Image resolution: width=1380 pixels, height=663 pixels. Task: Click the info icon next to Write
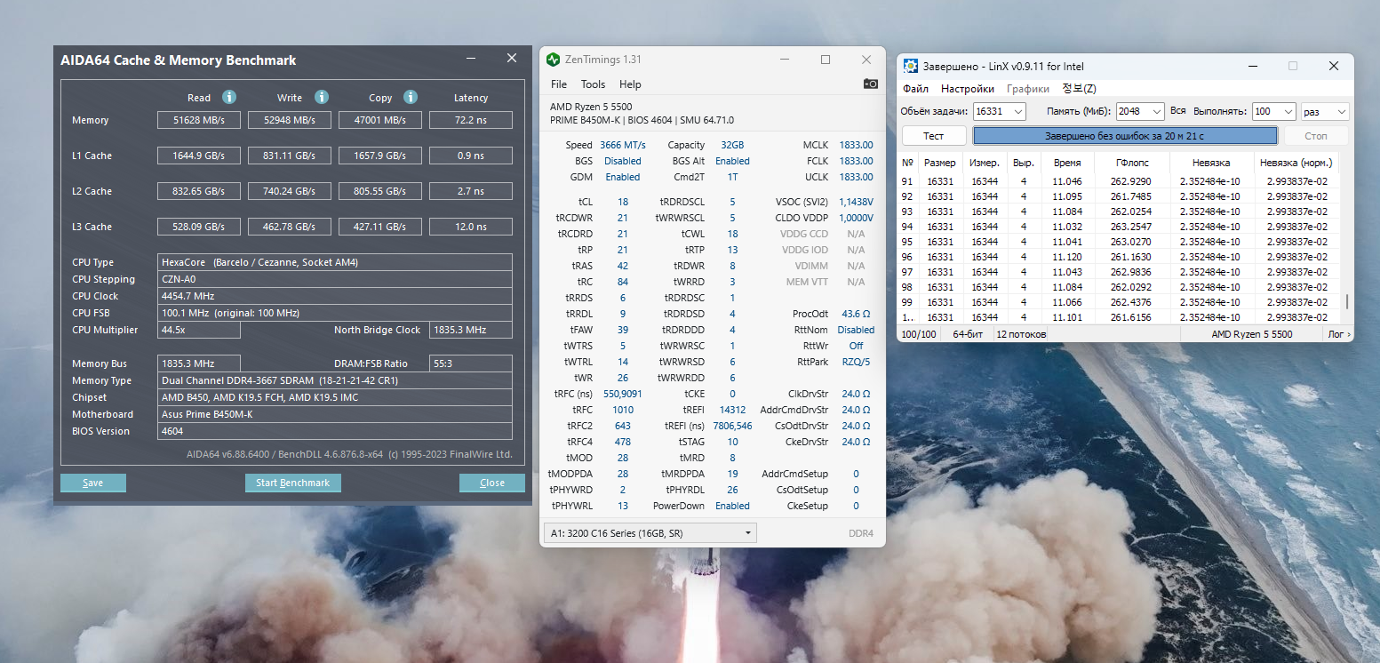point(322,97)
